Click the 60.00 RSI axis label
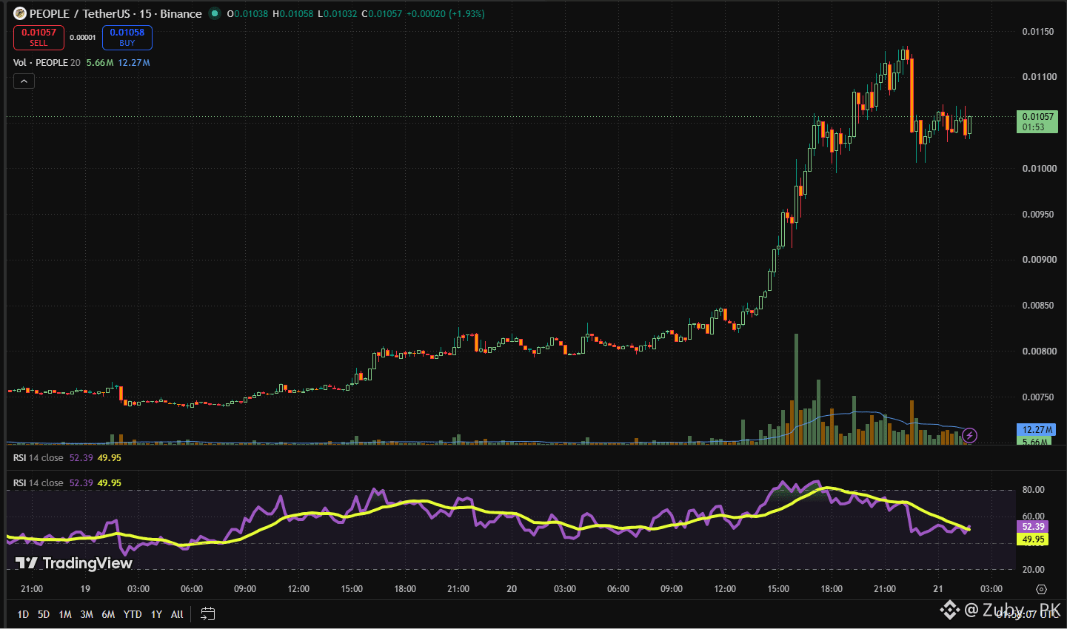1067x629 pixels. tap(1033, 517)
